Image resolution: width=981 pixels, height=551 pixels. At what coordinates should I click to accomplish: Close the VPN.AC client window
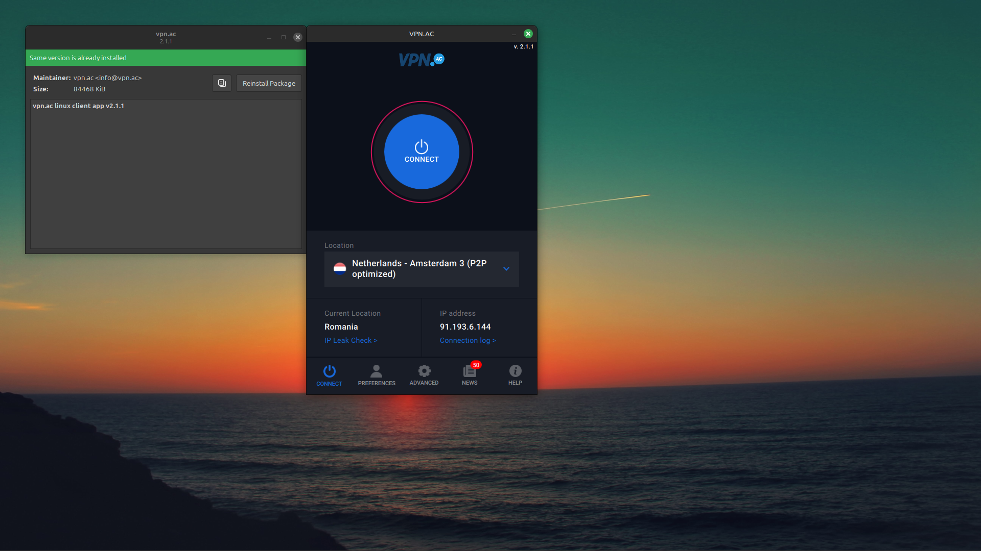pos(528,34)
